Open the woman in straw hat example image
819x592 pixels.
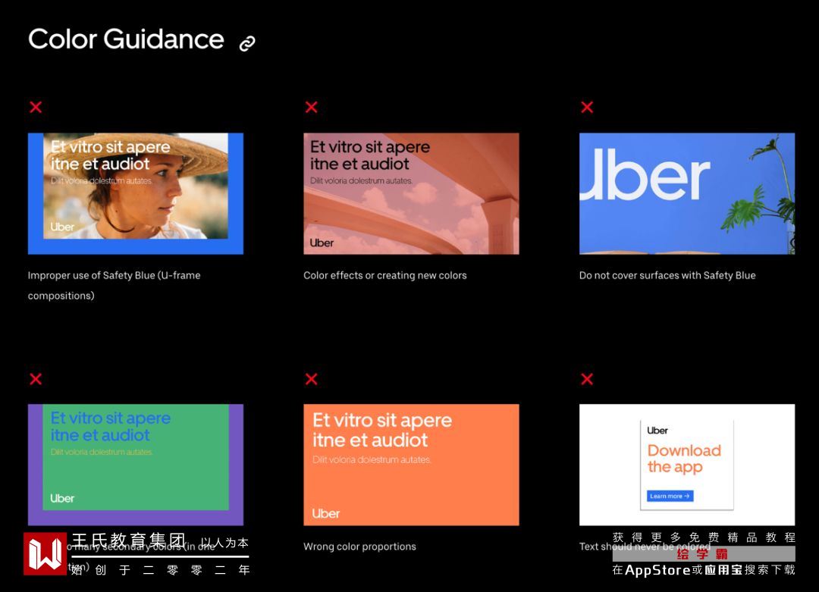coord(136,194)
